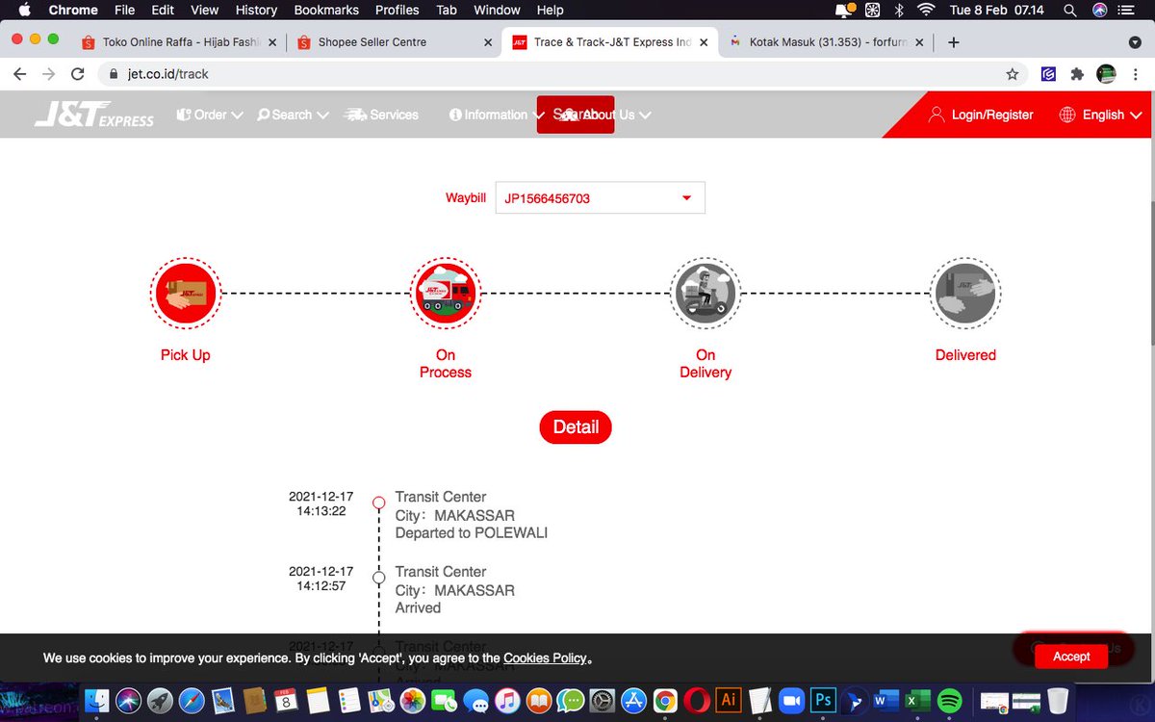Open the Cookies Policy link
This screenshot has height=722, width=1155.
[x=545, y=658]
